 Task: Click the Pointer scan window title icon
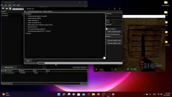(26, 9)
